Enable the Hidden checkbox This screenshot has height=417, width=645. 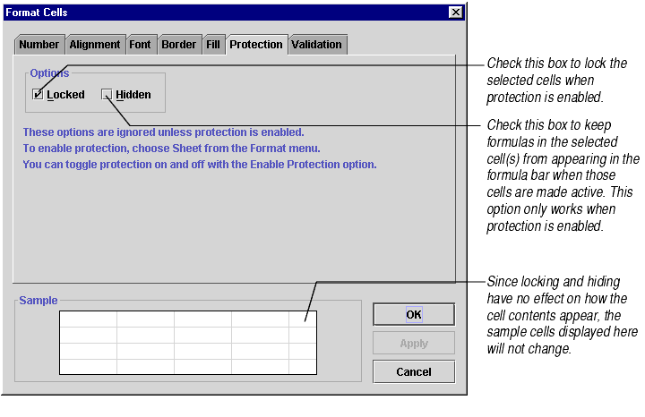pos(107,94)
